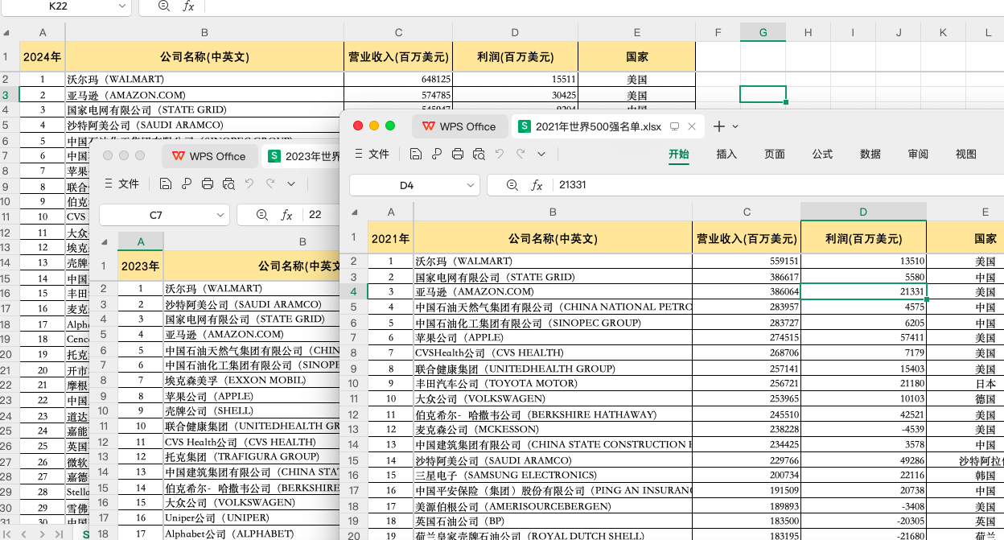Click the monitor icon on the 2021年世界500强名单 tab
Screen dimensions: 1004x540
click(x=674, y=126)
